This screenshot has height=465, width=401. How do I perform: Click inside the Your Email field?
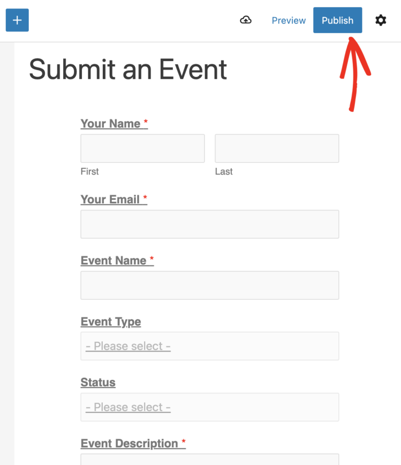[x=209, y=224]
